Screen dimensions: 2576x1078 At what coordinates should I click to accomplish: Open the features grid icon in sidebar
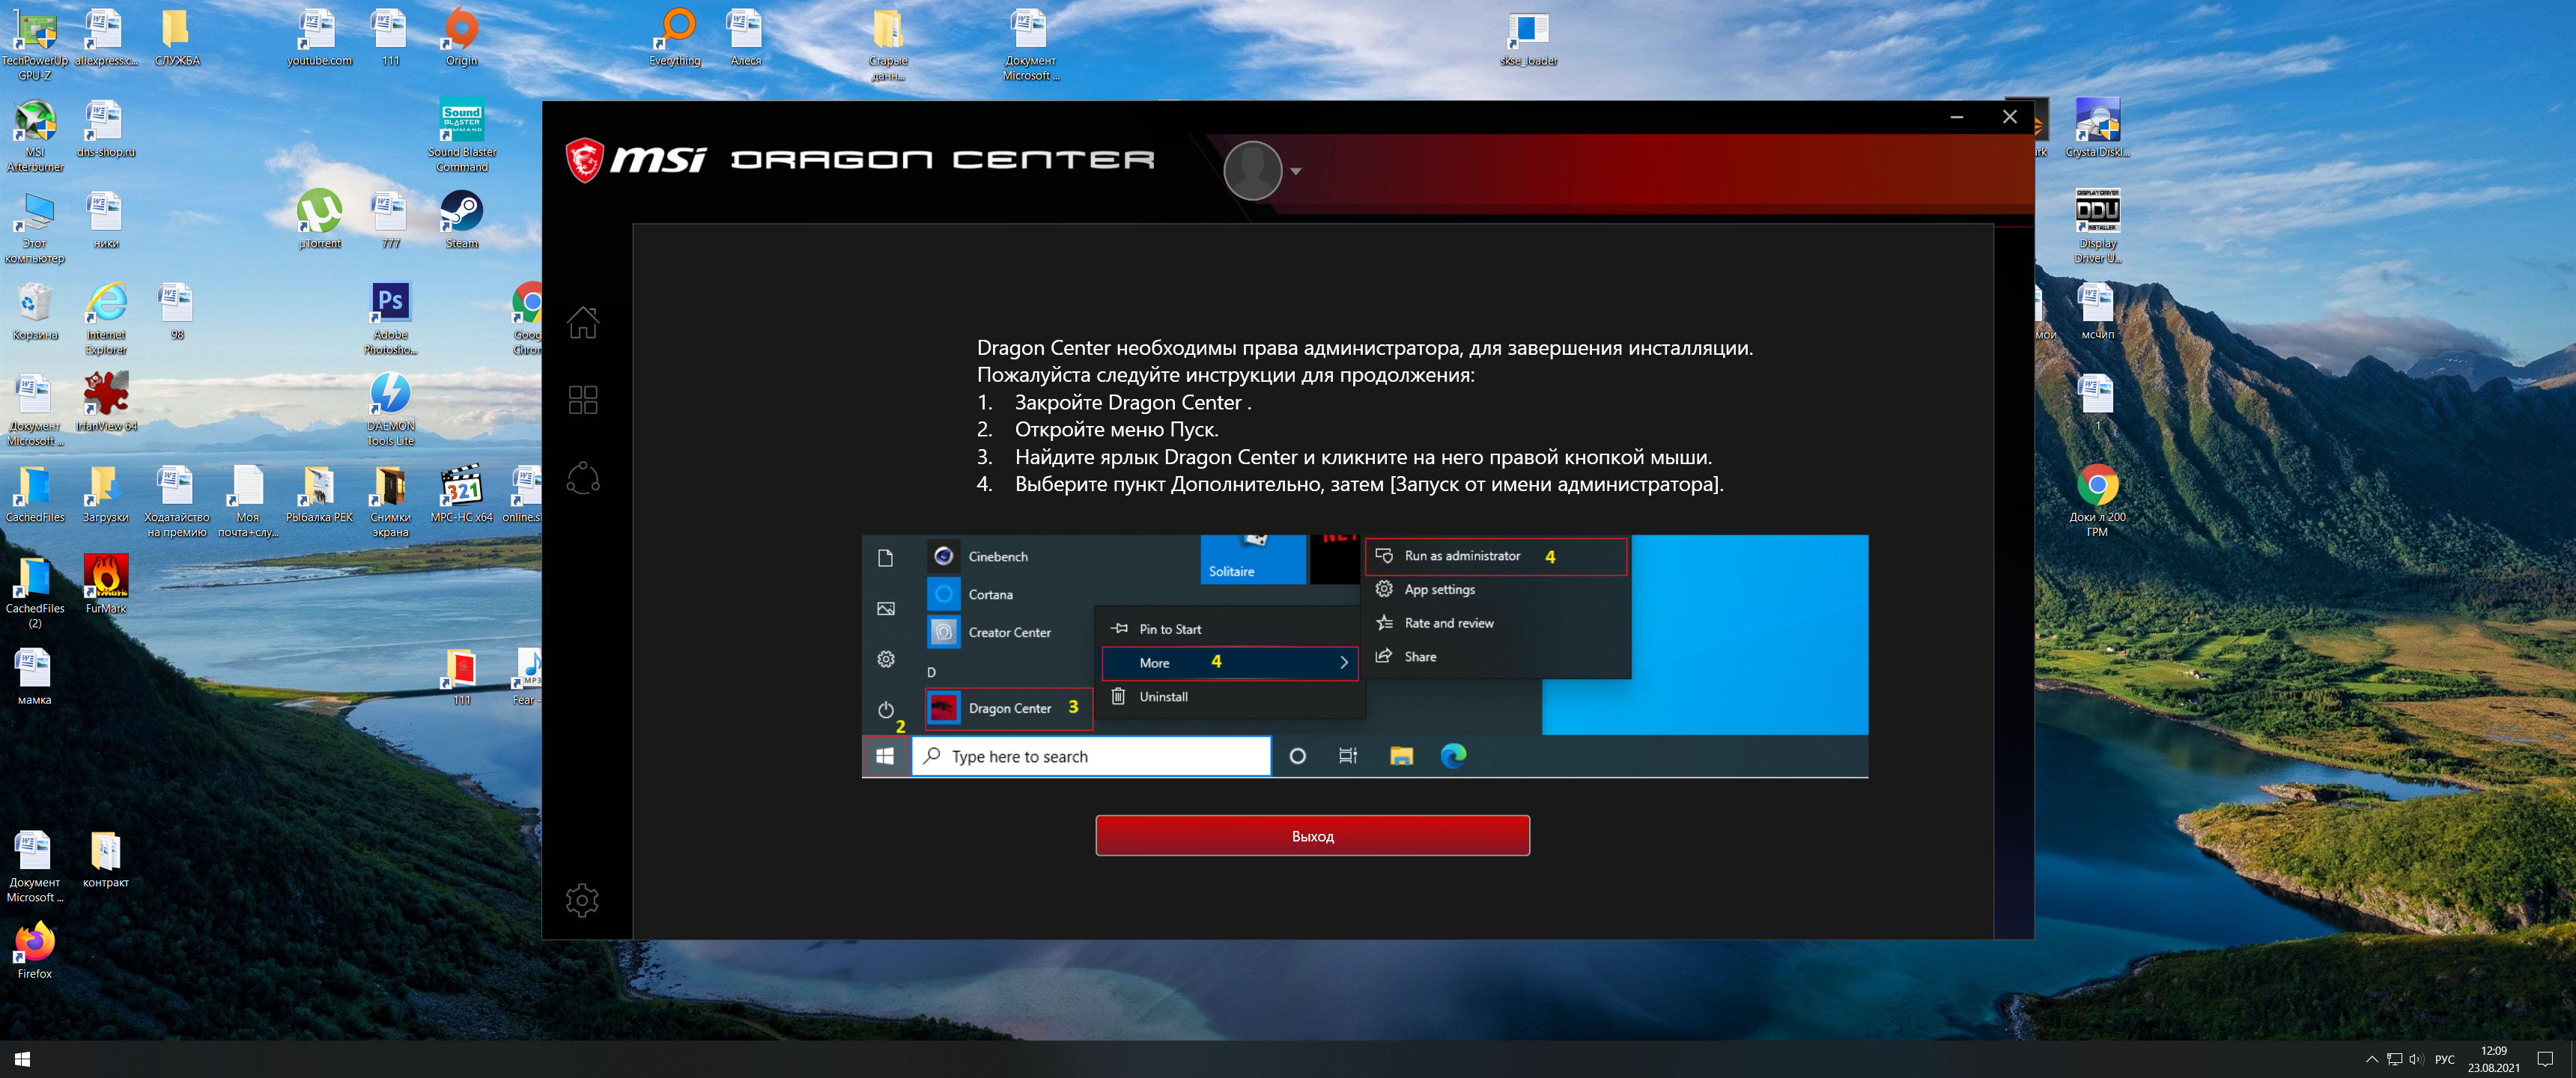click(x=583, y=400)
